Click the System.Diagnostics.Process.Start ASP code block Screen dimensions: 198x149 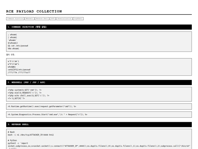click(x=99, y=114)
